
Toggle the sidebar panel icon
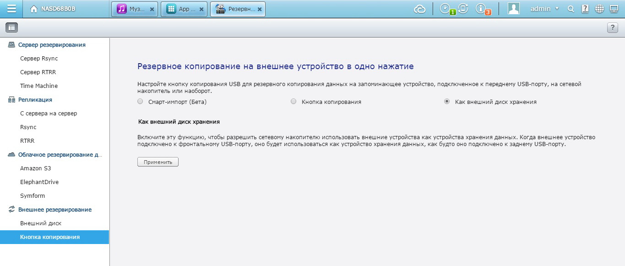click(x=11, y=27)
